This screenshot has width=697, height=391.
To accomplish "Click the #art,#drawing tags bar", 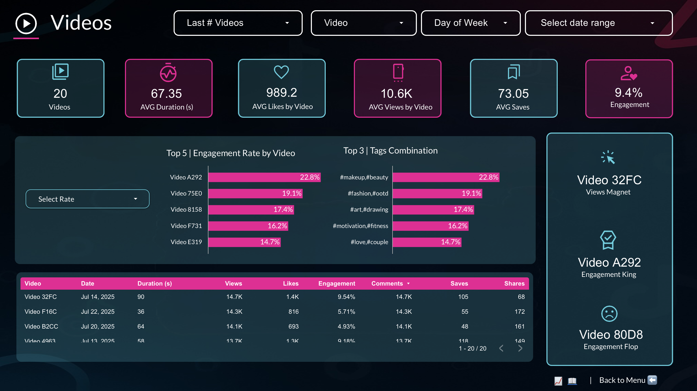I will pos(433,210).
